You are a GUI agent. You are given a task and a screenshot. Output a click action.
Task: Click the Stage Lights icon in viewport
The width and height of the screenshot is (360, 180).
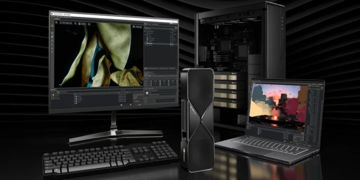click(134, 27)
